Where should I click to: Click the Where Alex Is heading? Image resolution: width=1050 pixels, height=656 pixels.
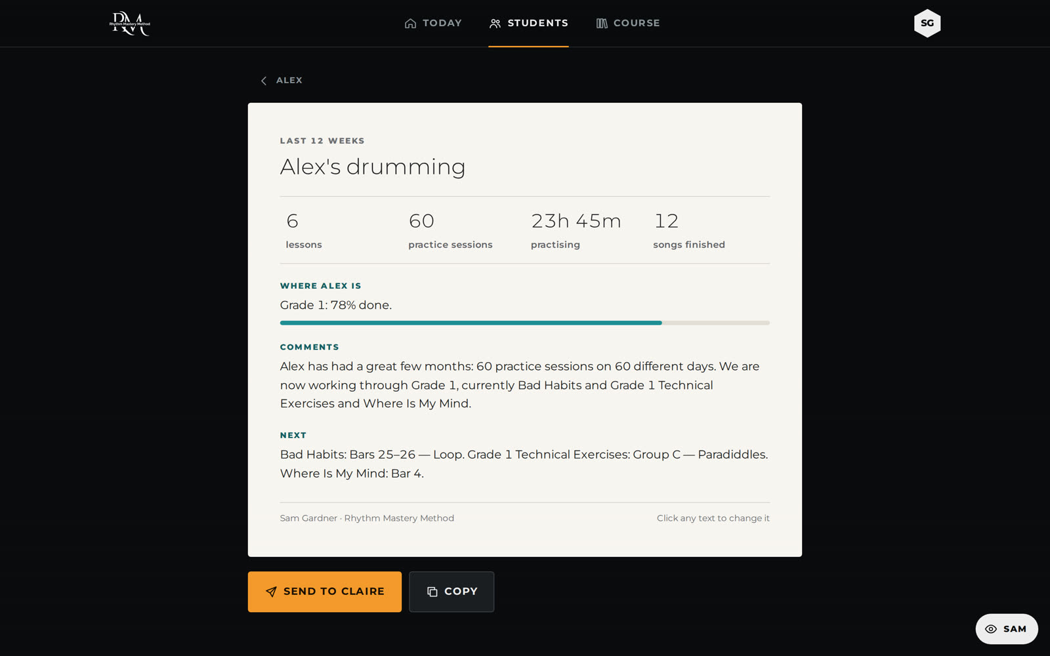[x=321, y=286]
